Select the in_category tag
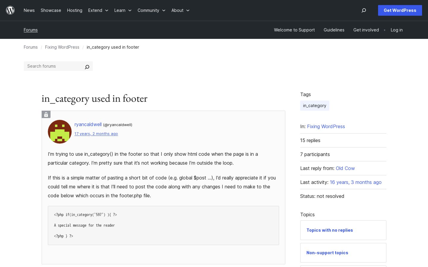This screenshot has height=267, width=428. point(315,106)
